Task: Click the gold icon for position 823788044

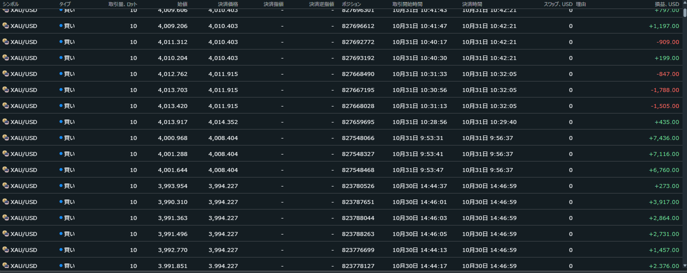Action: 5,217
